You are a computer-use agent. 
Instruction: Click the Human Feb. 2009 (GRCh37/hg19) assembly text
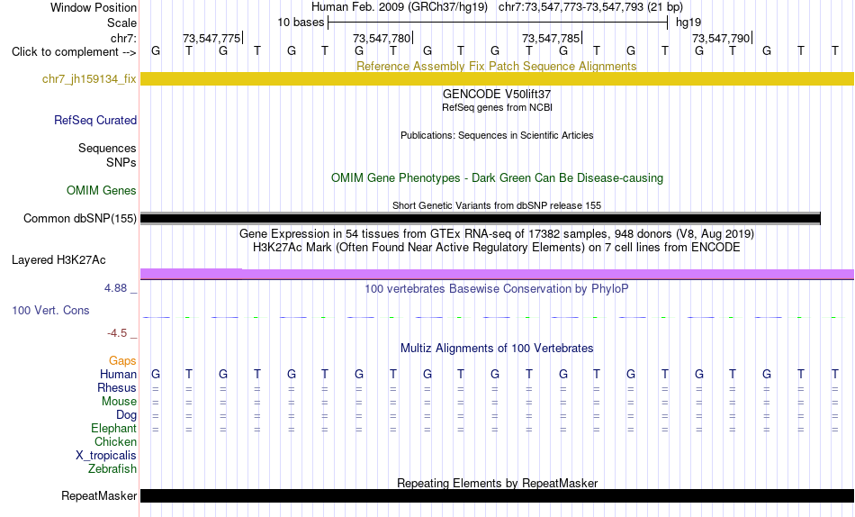tap(401, 7)
